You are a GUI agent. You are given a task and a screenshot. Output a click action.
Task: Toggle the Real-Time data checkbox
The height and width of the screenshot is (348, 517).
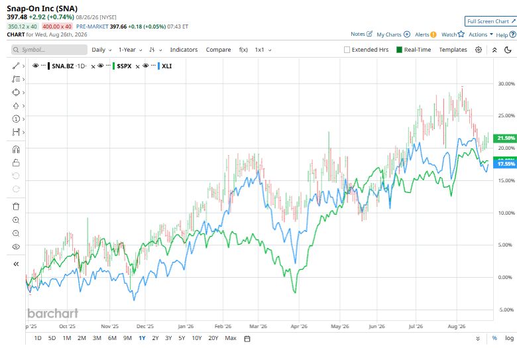(399, 50)
